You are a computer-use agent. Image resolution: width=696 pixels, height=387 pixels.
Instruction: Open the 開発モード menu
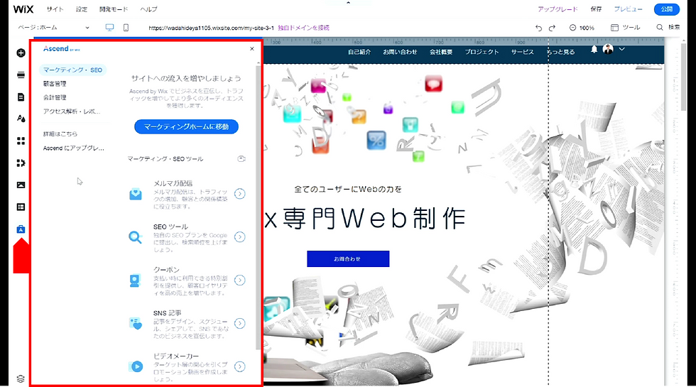click(114, 9)
